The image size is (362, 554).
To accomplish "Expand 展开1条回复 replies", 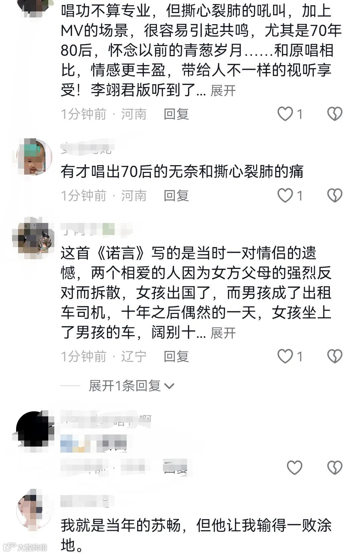I will 131,386.
